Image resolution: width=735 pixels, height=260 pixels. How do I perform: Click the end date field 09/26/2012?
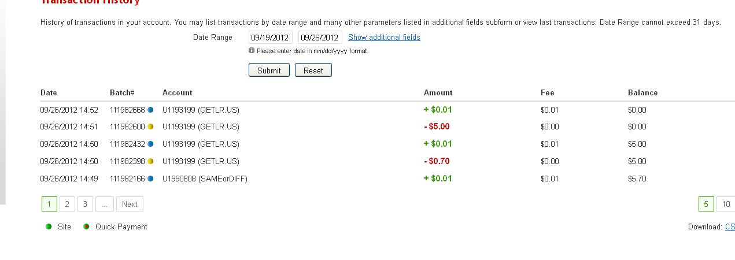tap(319, 38)
